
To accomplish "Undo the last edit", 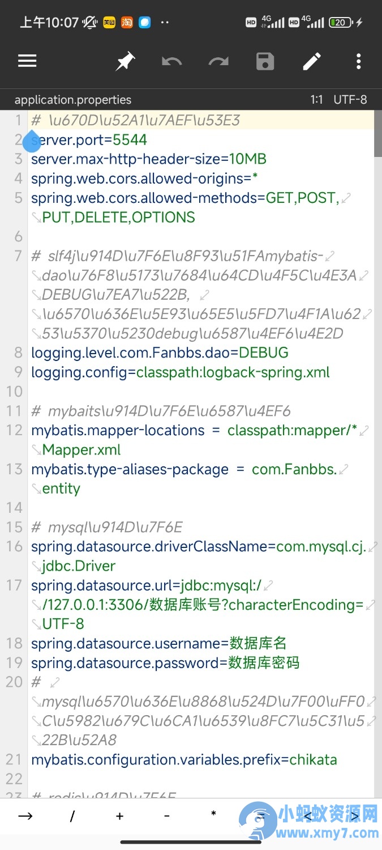I will tap(171, 61).
